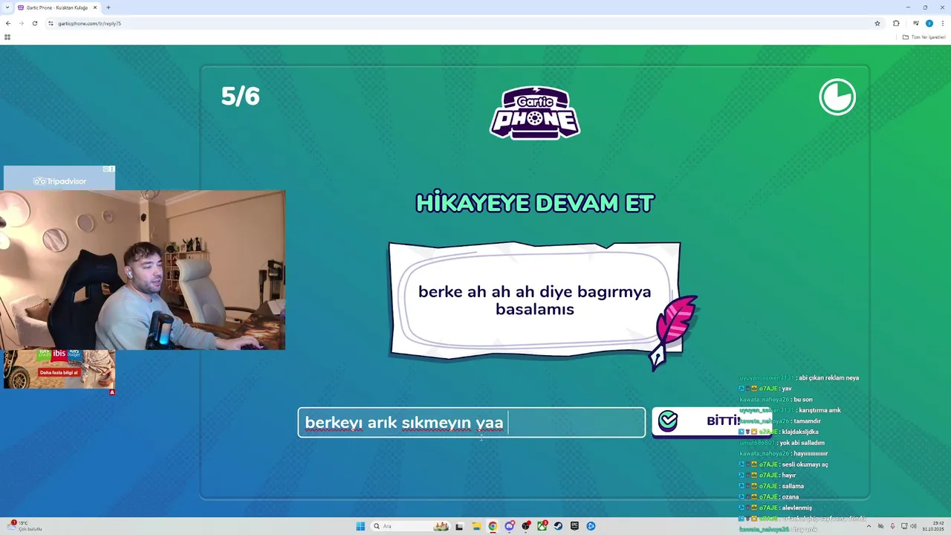The width and height of the screenshot is (951, 535).
Task: Open Epic Games Launcher from taskbar
Action: coord(574,526)
